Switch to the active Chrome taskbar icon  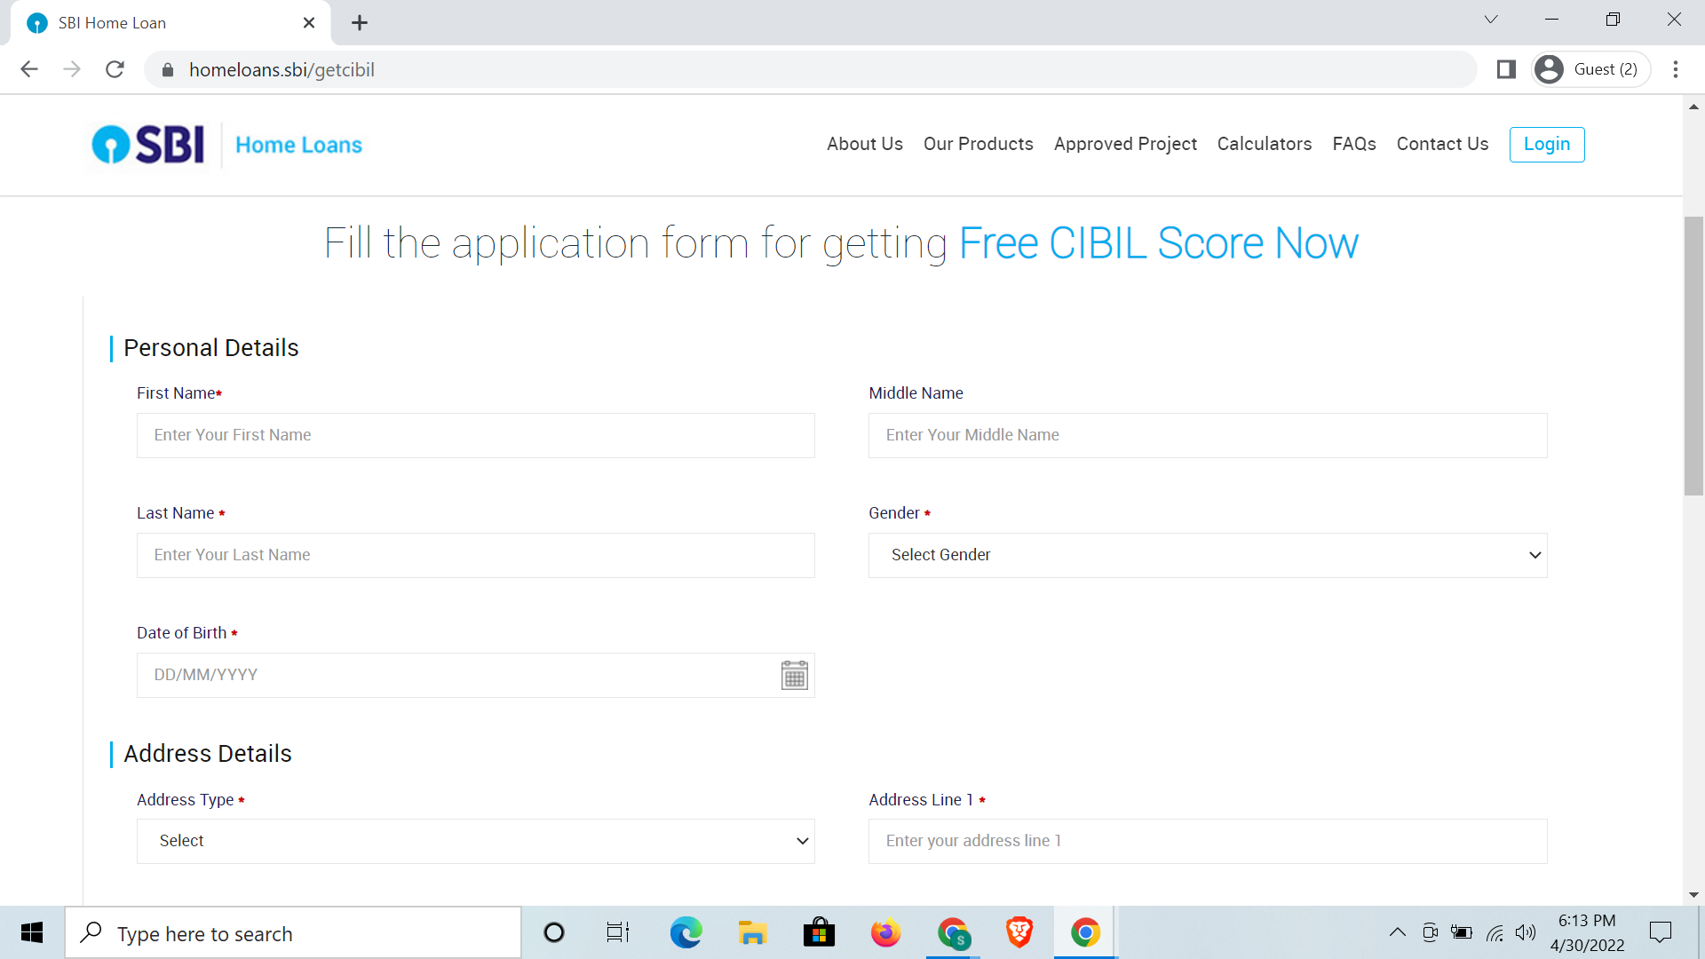pos(1085,932)
